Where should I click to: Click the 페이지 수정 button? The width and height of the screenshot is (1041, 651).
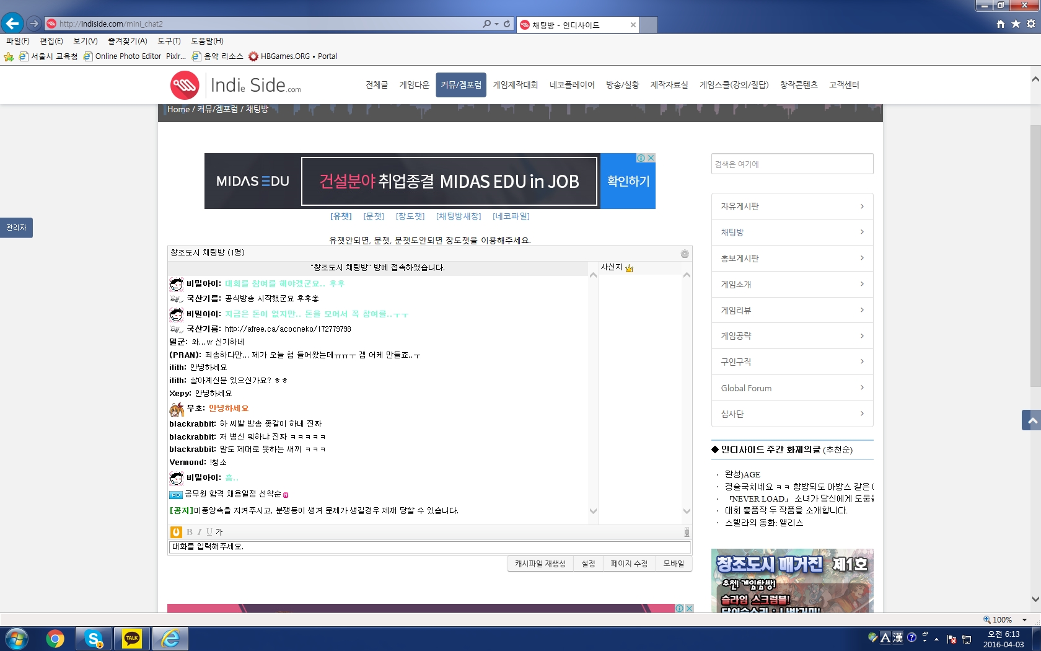629,564
